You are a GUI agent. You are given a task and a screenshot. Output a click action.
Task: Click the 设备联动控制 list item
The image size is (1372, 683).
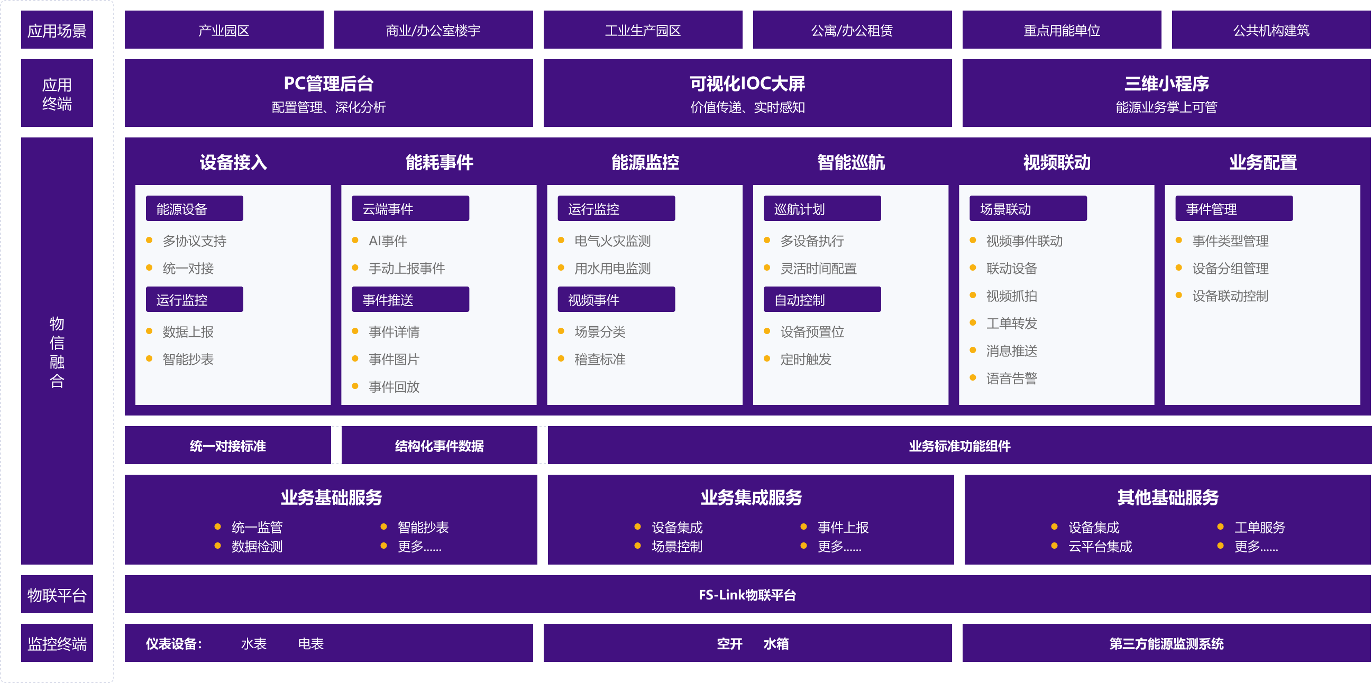click(x=1230, y=296)
